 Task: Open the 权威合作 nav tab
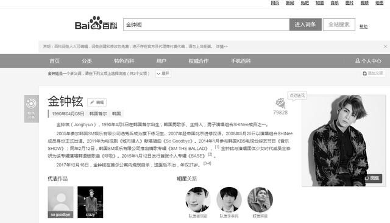[199, 61]
